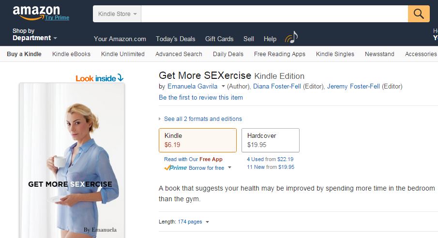Image resolution: width=438 pixels, height=238 pixels.
Task: Click the Amazon logo
Action: [x=36, y=12]
